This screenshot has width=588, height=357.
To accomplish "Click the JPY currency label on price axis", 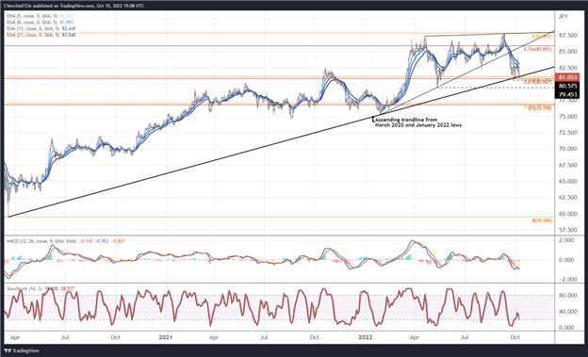I will 563,17.
